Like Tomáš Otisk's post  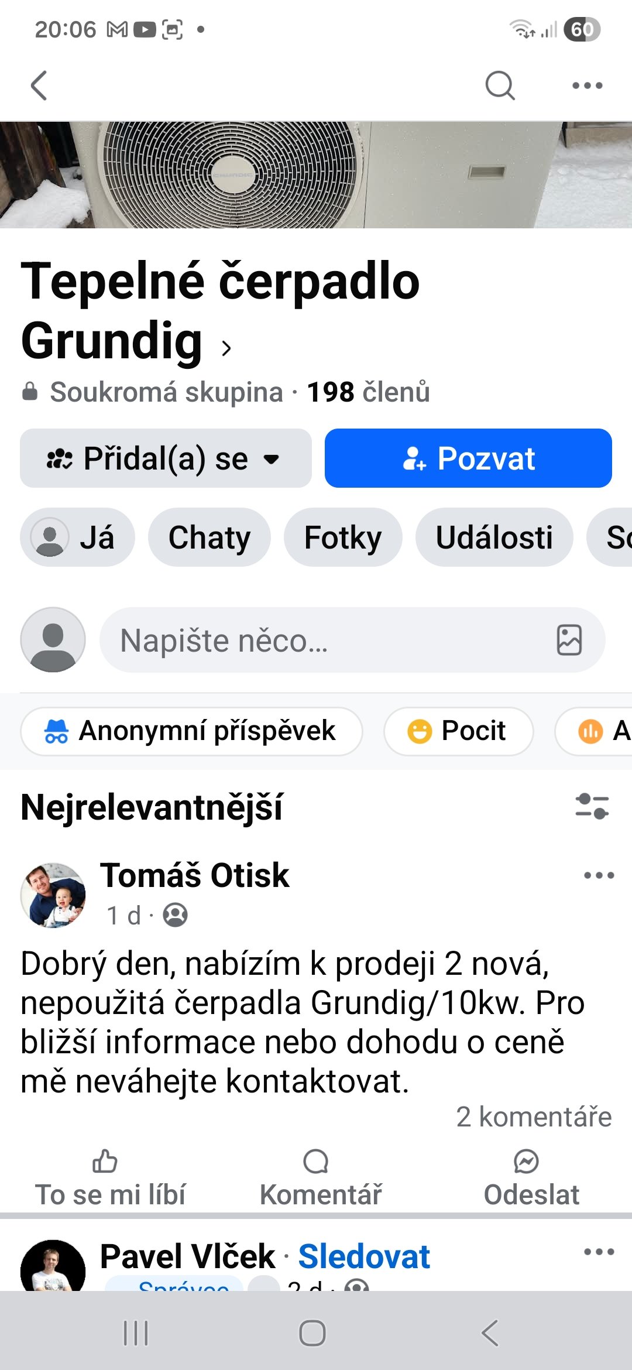(110, 1178)
